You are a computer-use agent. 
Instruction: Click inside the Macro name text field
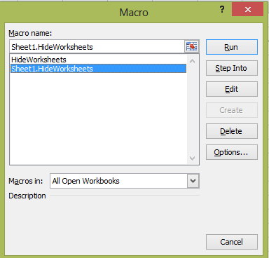pos(97,47)
